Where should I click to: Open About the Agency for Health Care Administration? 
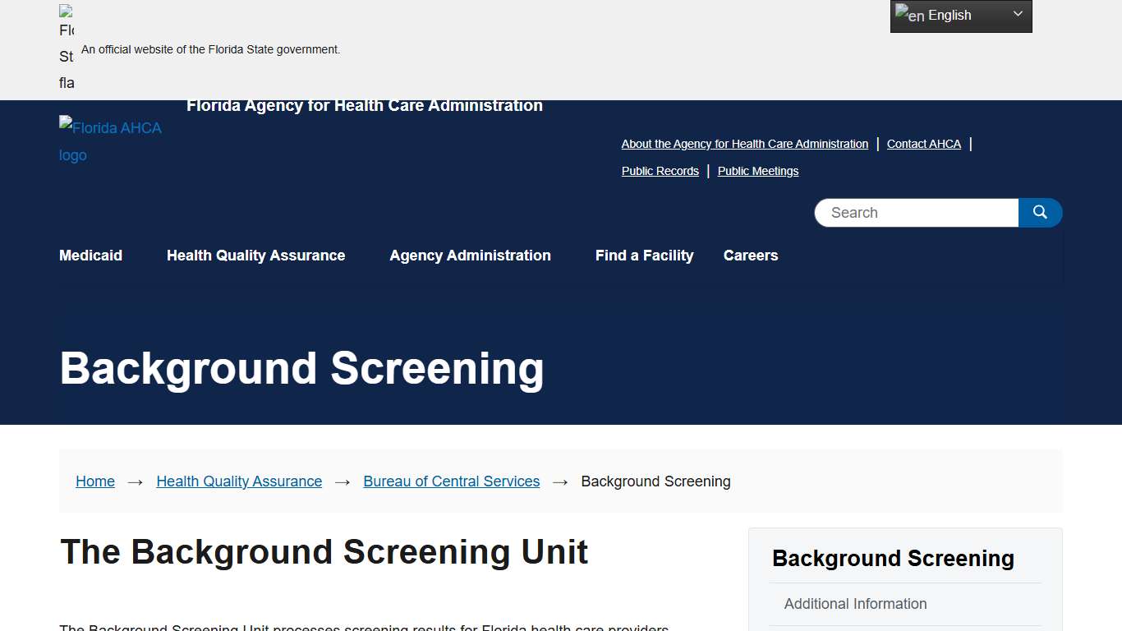(744, 144)
